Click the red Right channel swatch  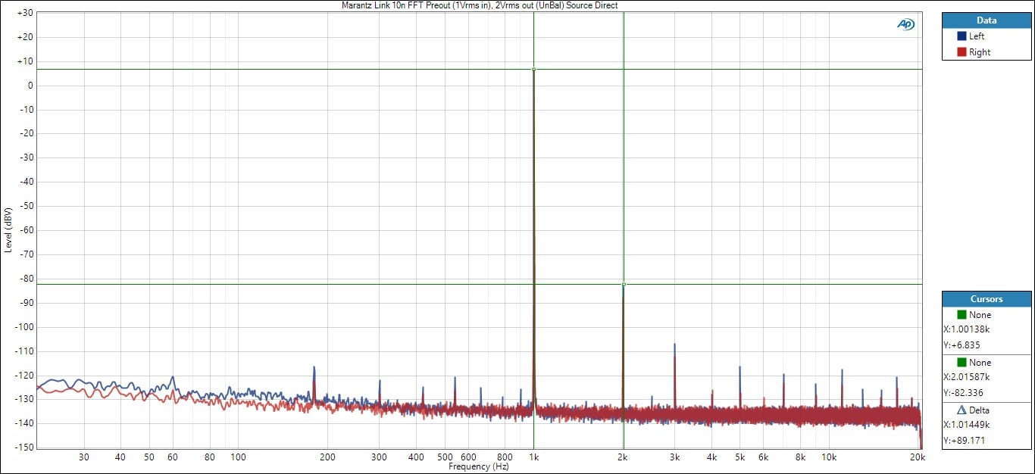962,52
